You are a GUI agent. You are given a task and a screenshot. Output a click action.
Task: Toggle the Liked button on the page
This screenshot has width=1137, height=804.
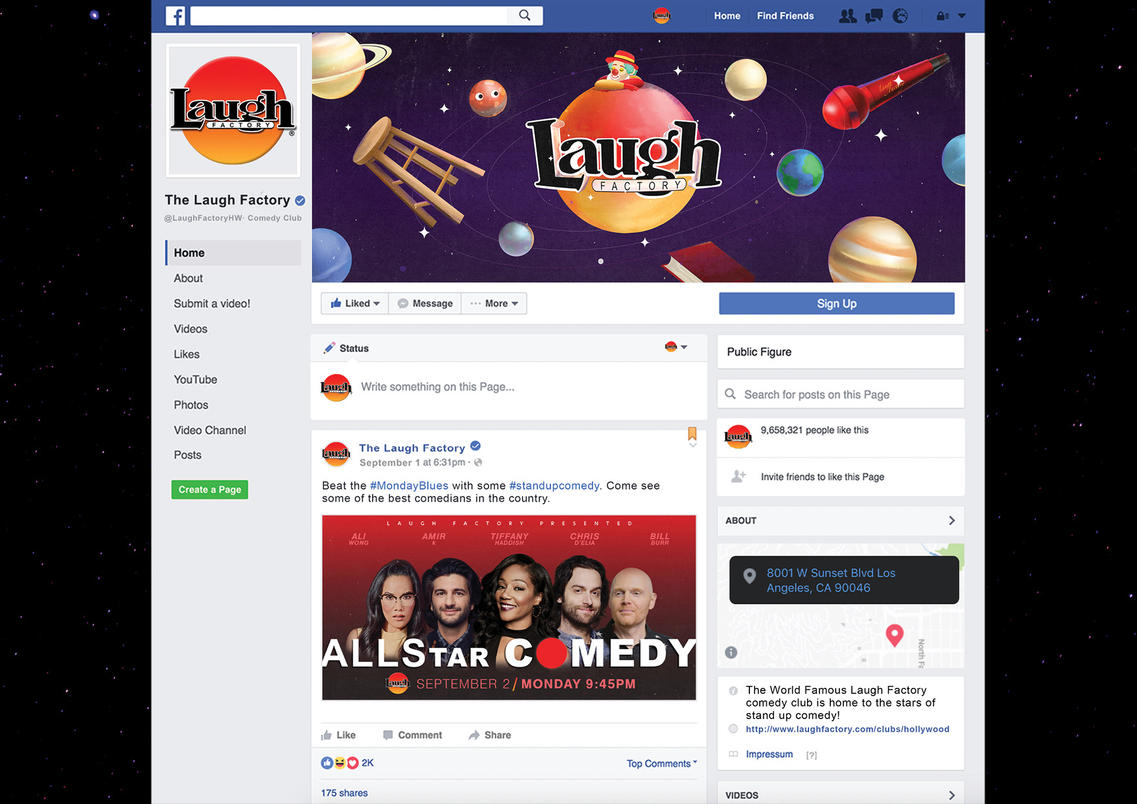355,303
